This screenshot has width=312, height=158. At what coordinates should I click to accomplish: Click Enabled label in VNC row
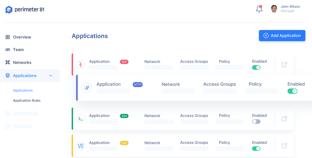click(x=259, y=142)
